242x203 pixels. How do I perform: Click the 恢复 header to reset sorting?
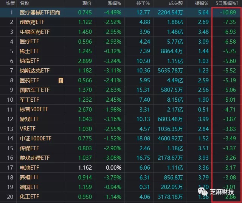[x=11, y=3]
